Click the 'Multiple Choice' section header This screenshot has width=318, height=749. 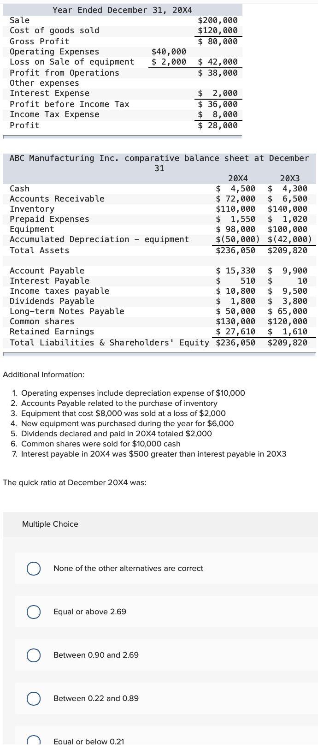point(50,524)
